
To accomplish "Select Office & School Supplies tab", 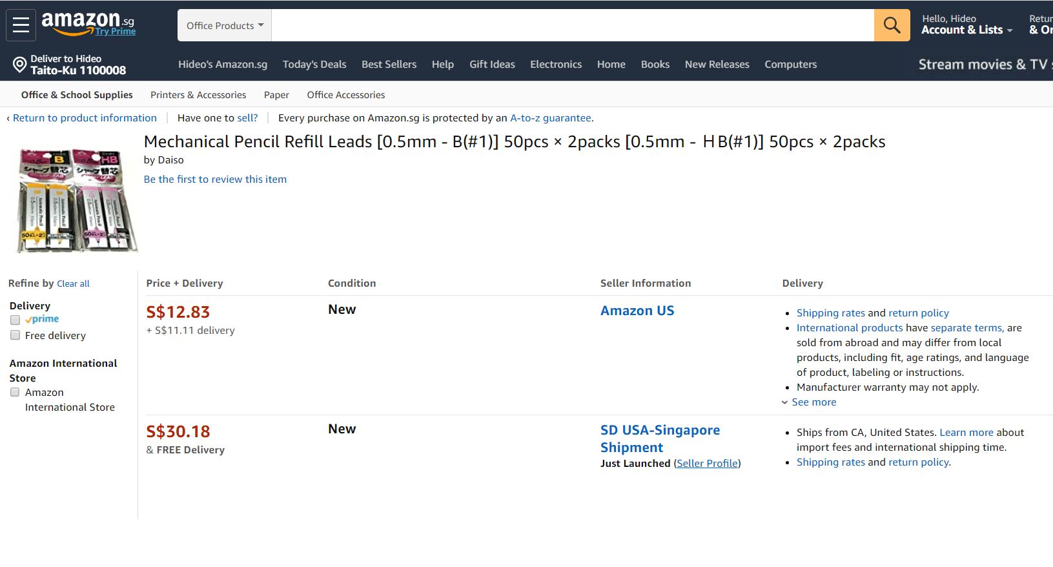I will pos(77,95).
